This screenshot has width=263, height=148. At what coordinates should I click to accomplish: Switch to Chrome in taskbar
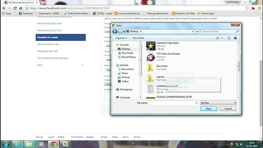point(53,144)
